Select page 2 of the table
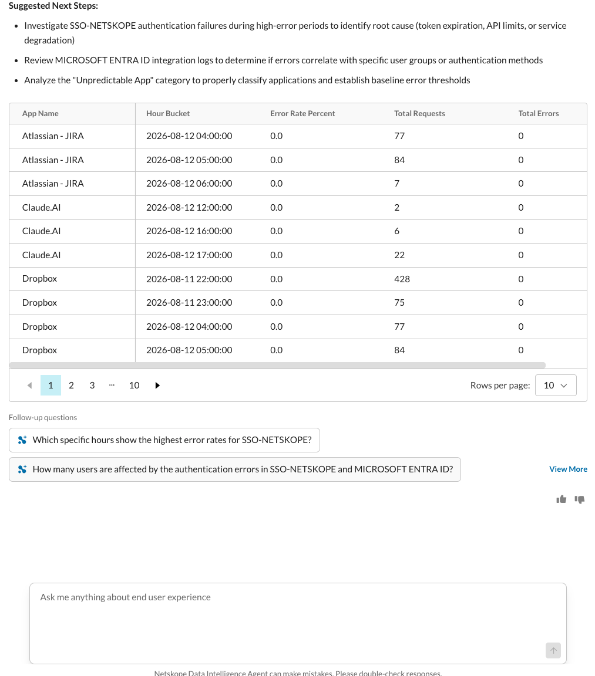Image resolution: width=595 pixels, height=676 pixels. point(71,386)
